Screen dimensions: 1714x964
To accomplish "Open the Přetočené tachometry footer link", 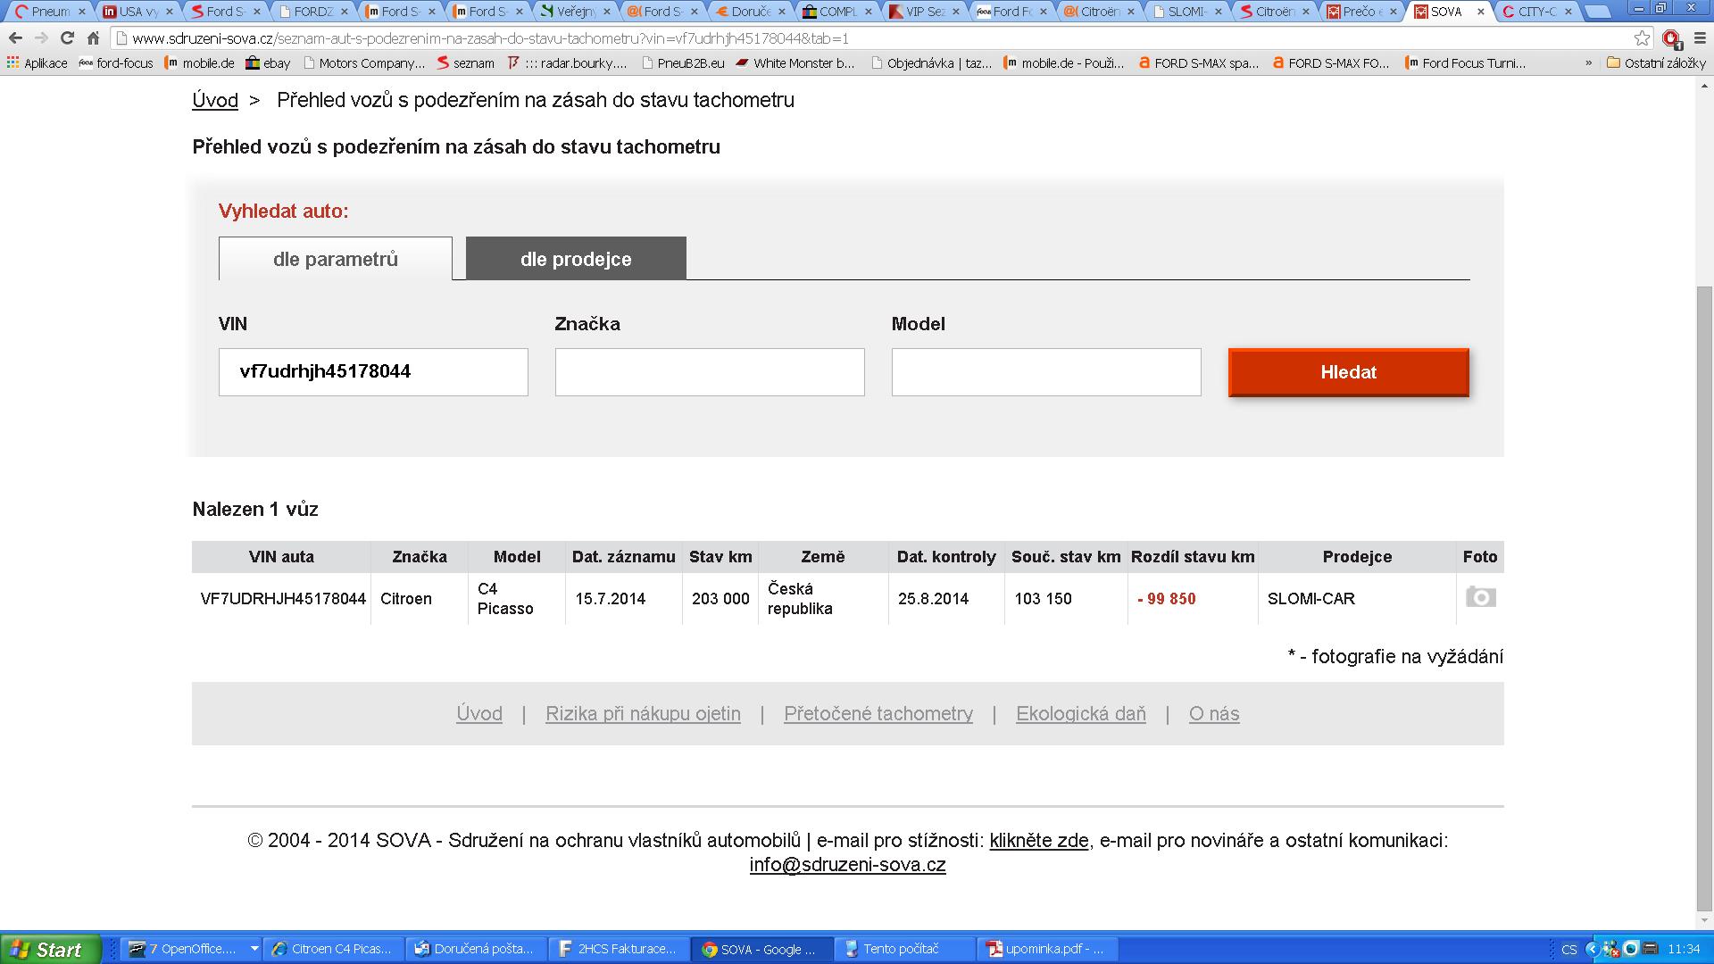I will 878,713.
